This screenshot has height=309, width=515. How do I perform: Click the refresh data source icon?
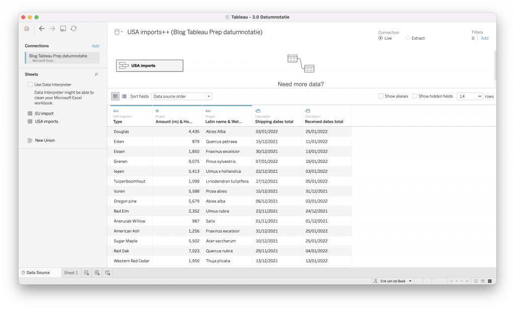click(73, 29)
